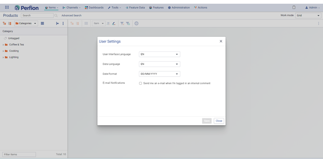Click the expand tree icon in main toolbar
The width and height of the screenshot is (323, 162).
coord(72,24)
